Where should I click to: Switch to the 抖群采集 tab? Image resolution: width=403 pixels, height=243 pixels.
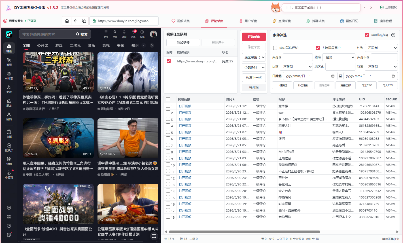315,21
